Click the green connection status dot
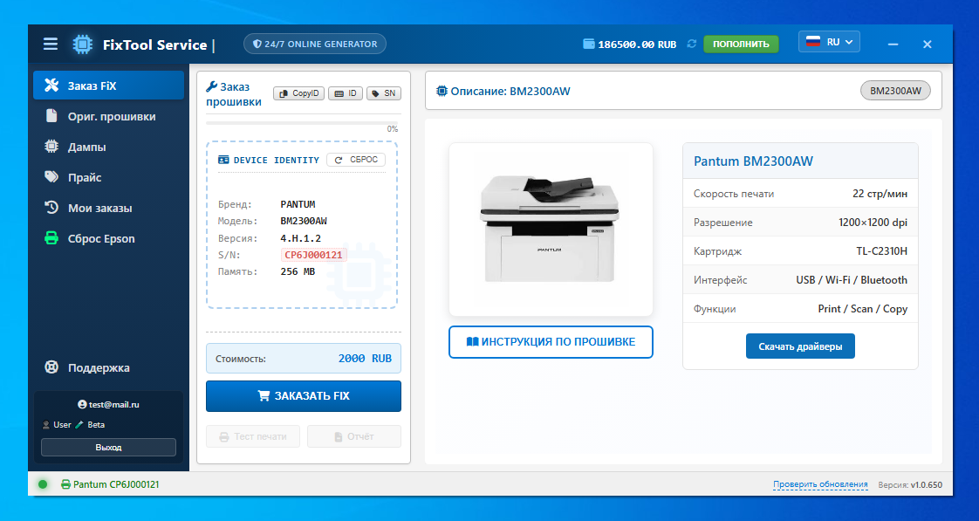Image resolution: width=979 pixels, height=521 pixels. pos(43,484)
